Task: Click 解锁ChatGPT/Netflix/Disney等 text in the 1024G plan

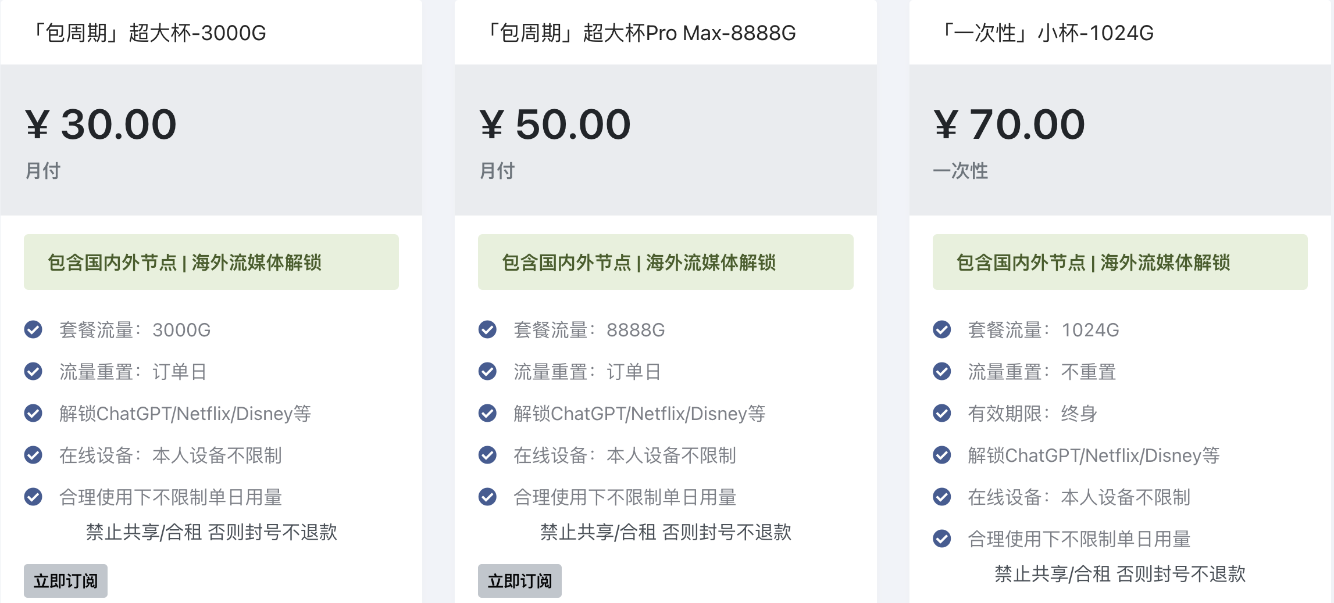Action: click(x=1094, y=455)
